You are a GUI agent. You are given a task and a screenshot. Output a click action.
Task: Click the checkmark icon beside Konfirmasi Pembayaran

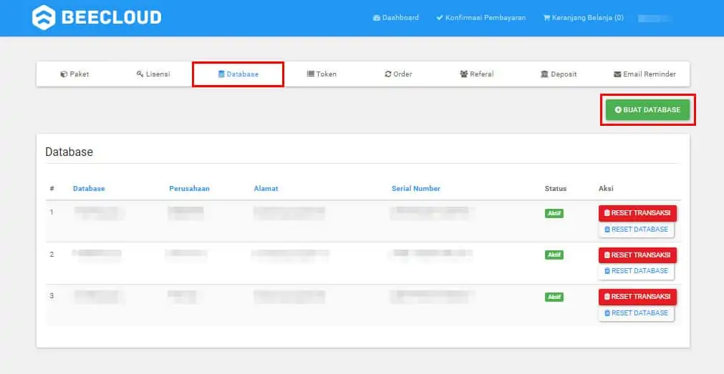click(440, 18)
